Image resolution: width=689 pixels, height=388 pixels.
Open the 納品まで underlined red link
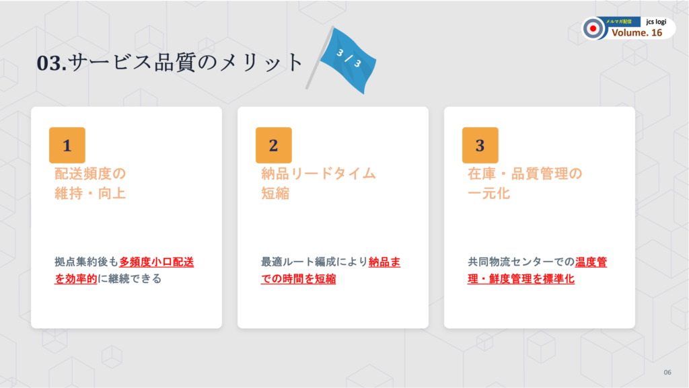click(384, 262)
